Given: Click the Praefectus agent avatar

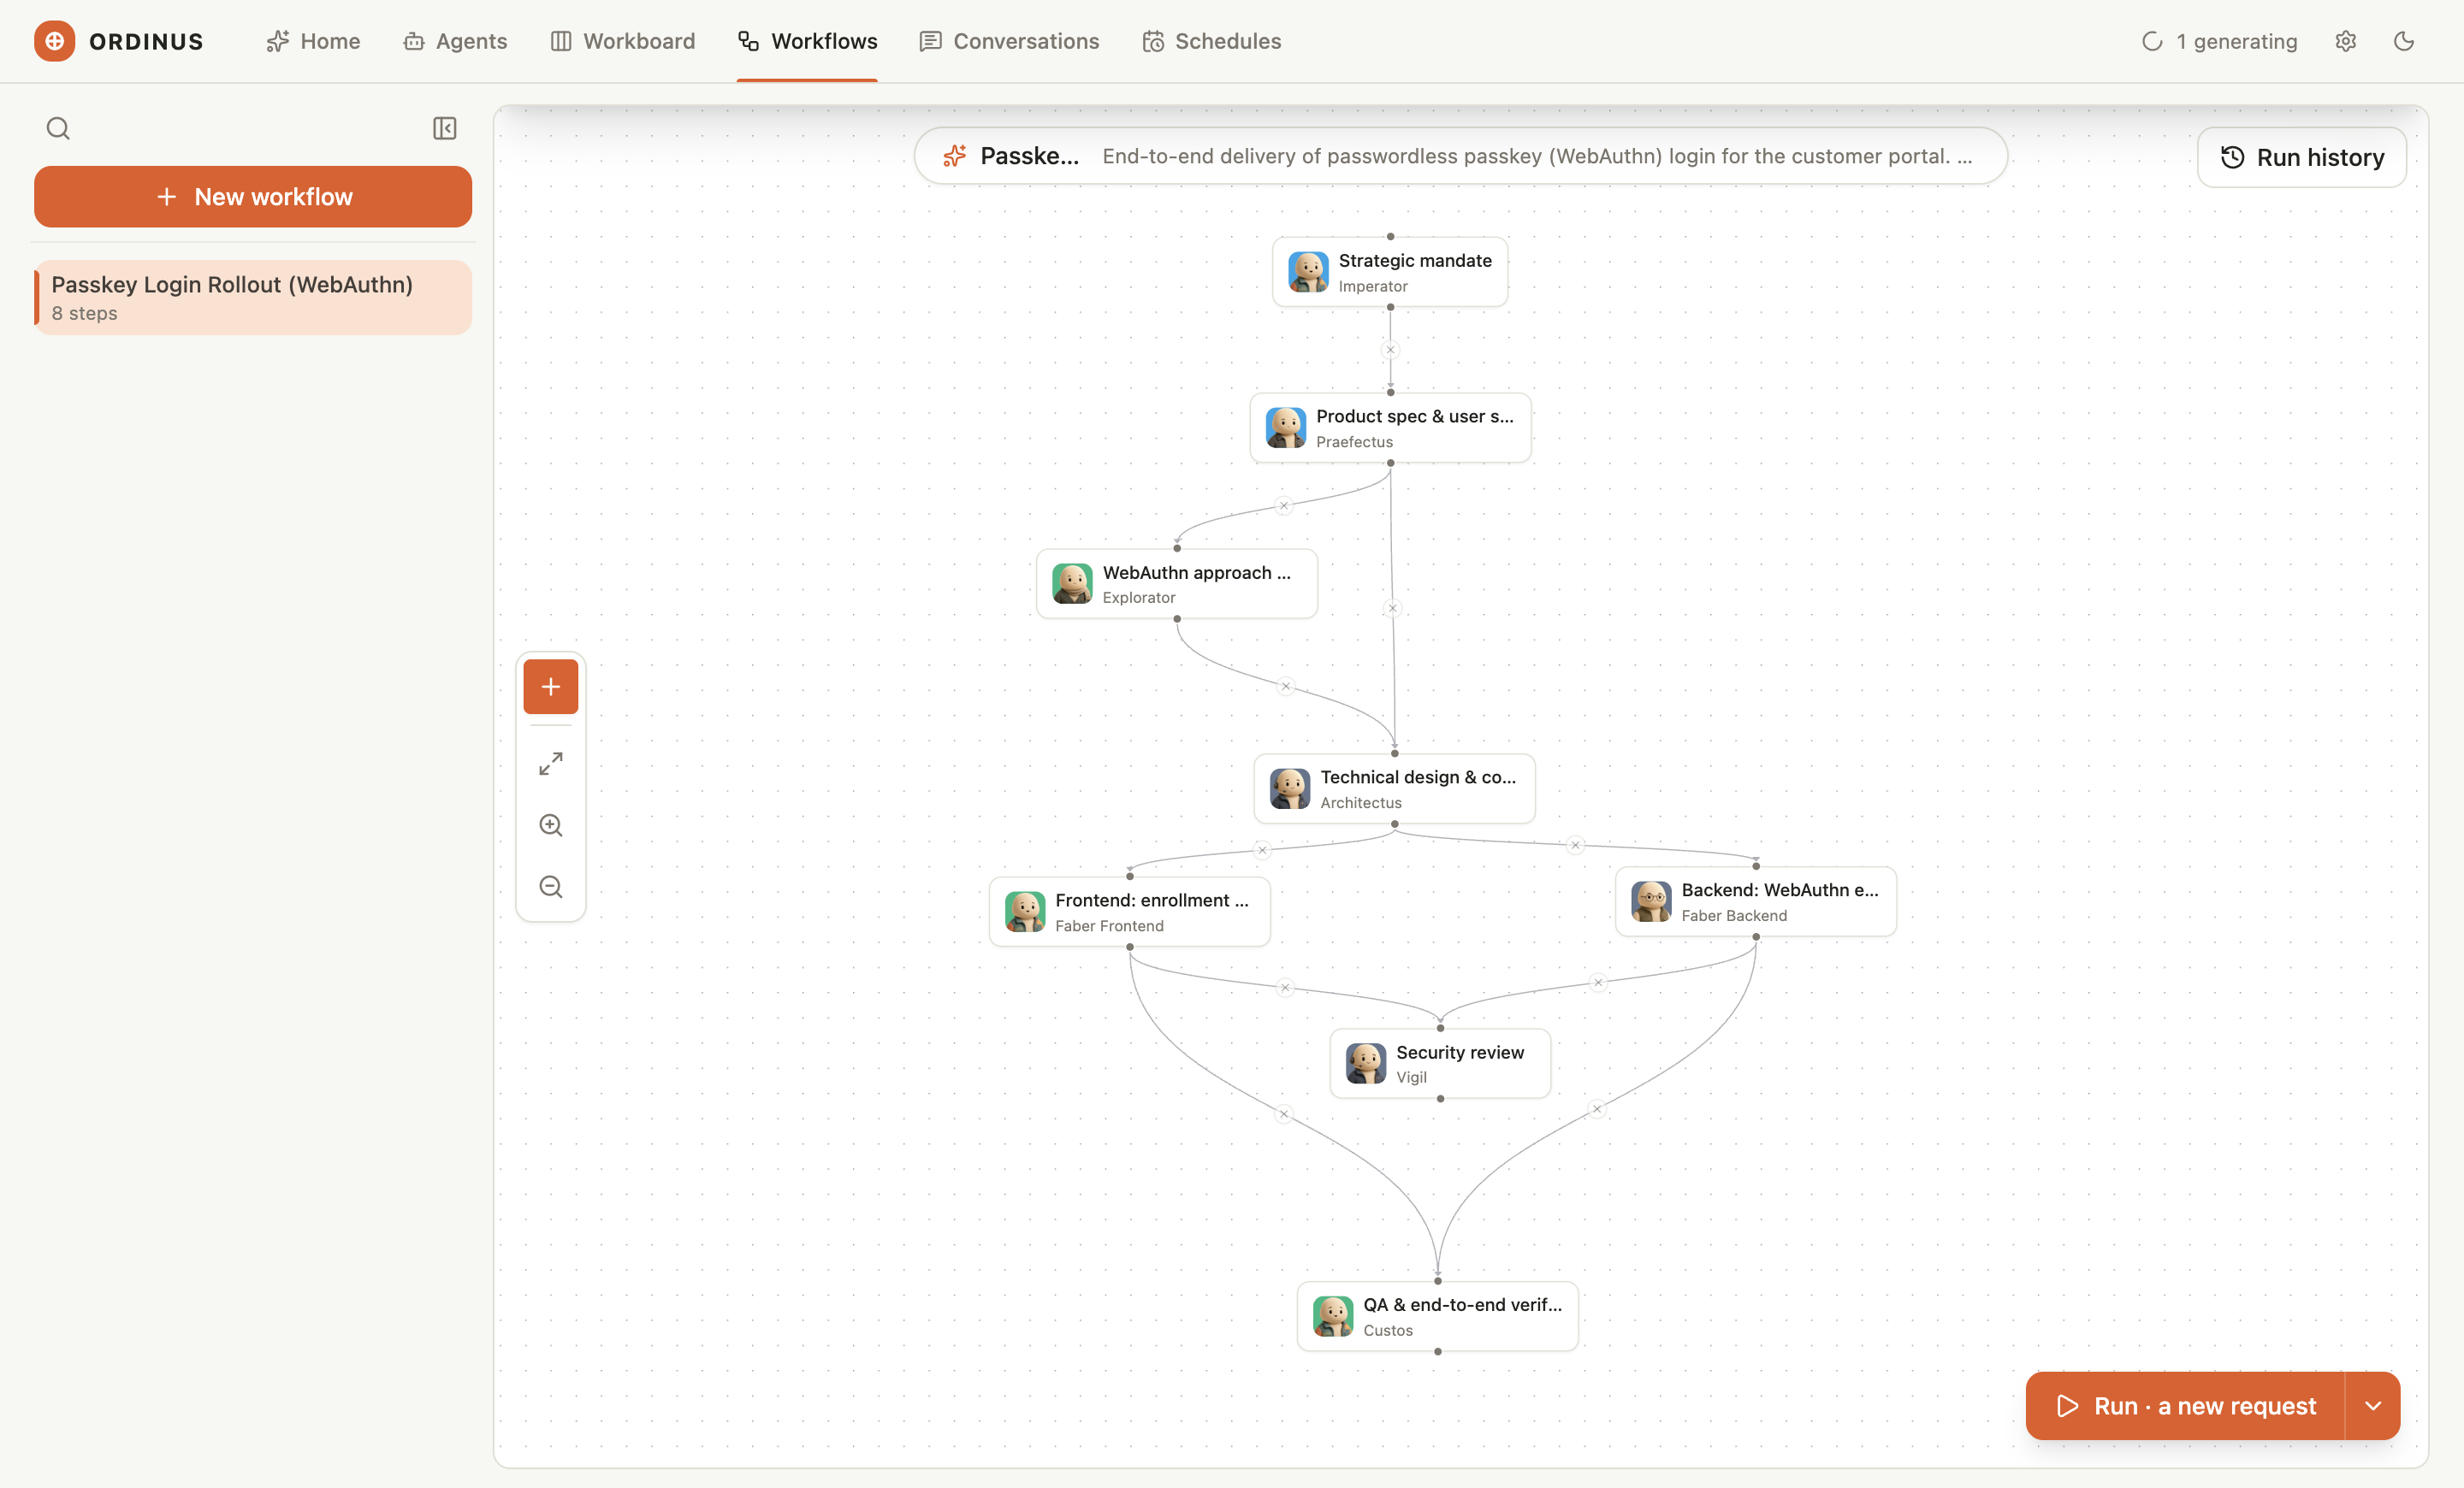Looking at the screenshot, I should click(x=1286, y=428).
